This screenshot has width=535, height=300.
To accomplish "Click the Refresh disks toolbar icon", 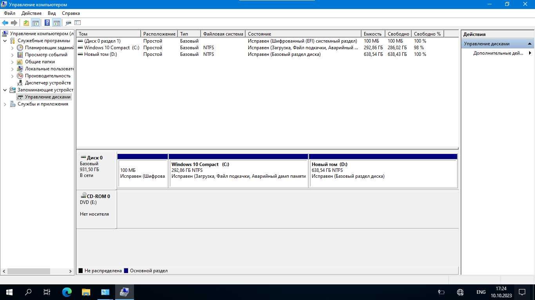I will tap(68, 23).
